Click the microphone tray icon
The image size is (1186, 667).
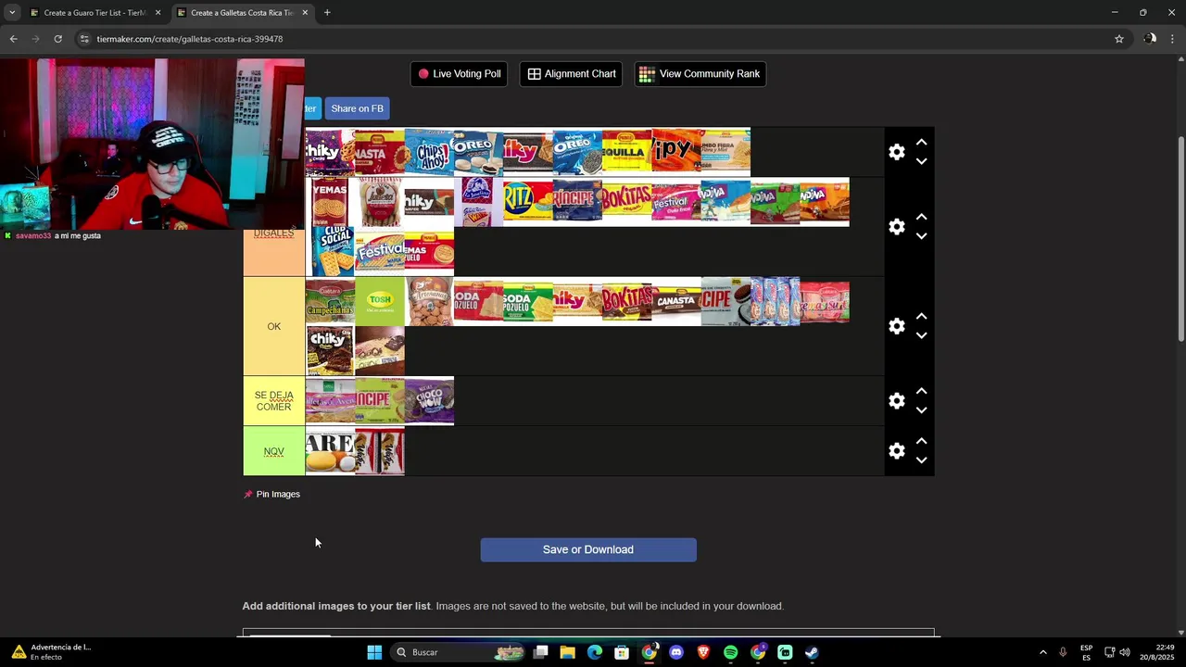1063,652
